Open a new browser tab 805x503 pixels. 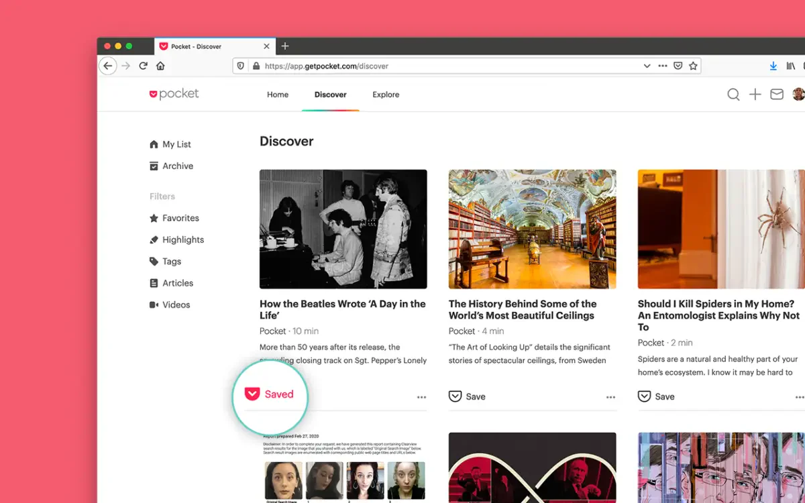(285, 46)
